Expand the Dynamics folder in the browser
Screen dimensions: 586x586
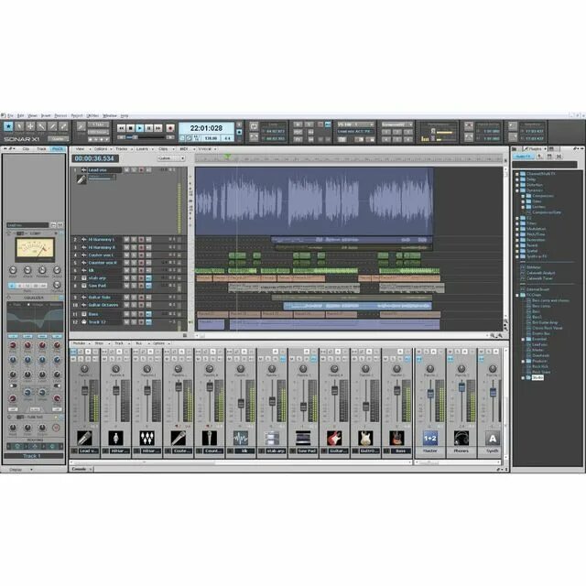[x=517, y=190]
